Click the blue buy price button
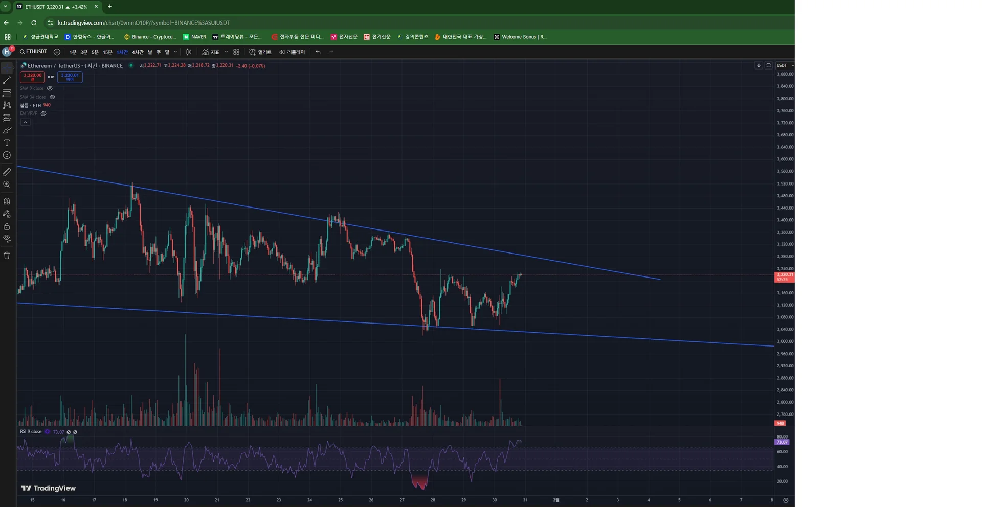The width and height of the screenshot is (982, 507). coord(70,77)
